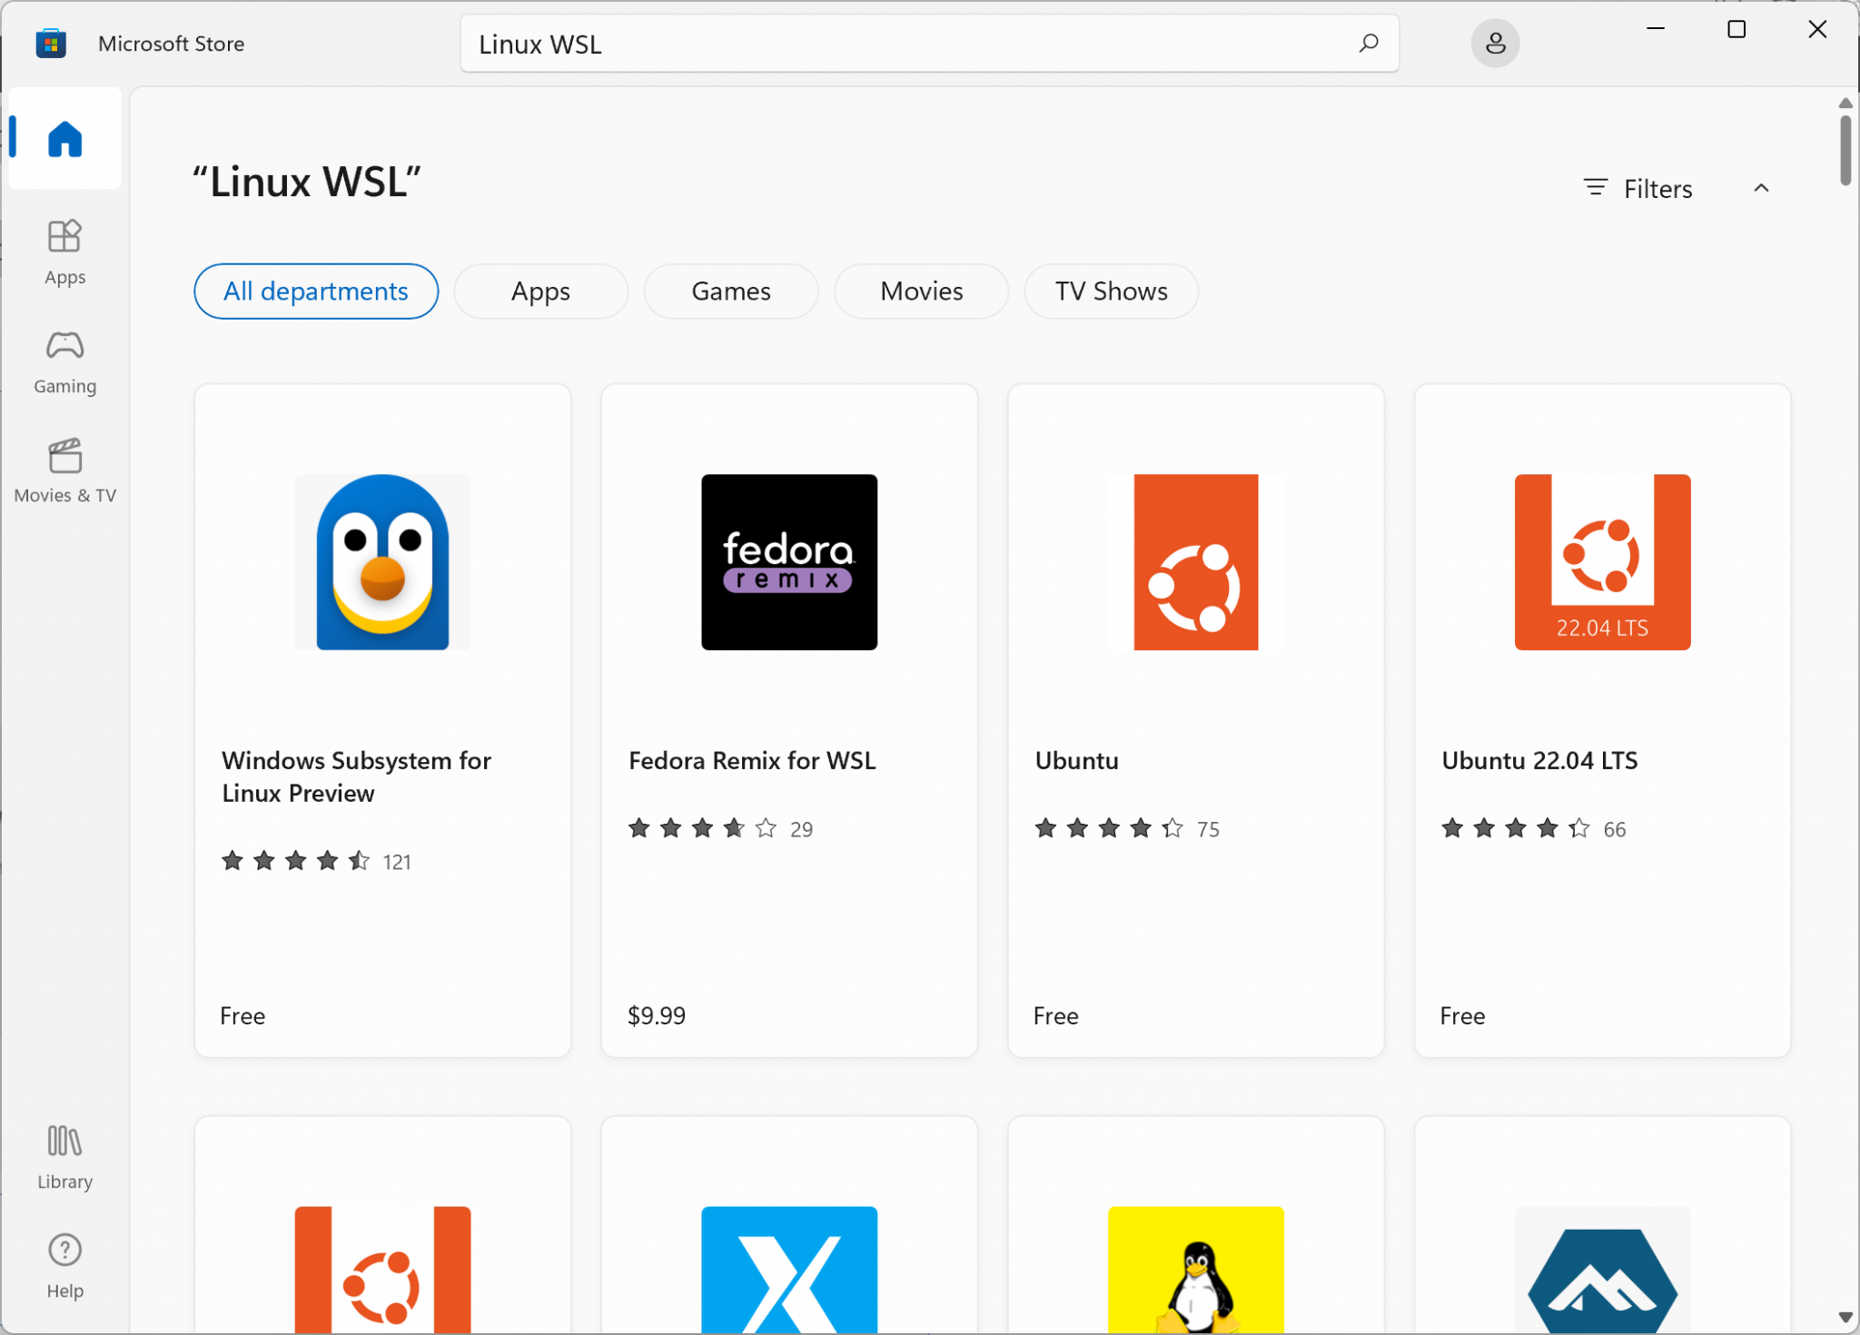
Task: Click the search magnifier icon
Action: pyautogui.click(x=1368, y=44)
